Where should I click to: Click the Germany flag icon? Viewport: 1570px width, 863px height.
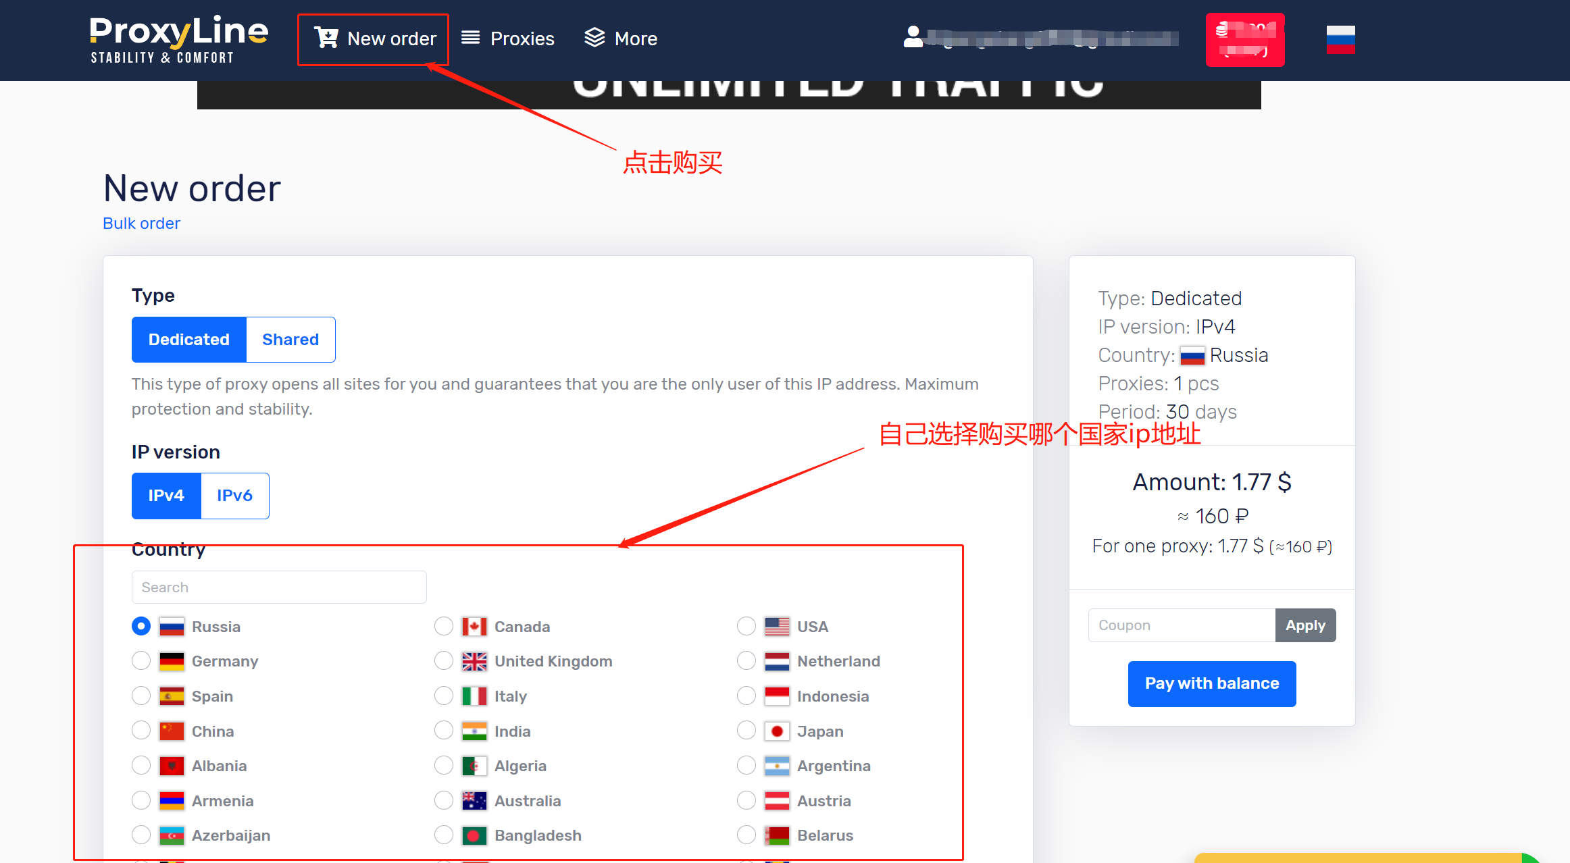(x=172, y=661)
